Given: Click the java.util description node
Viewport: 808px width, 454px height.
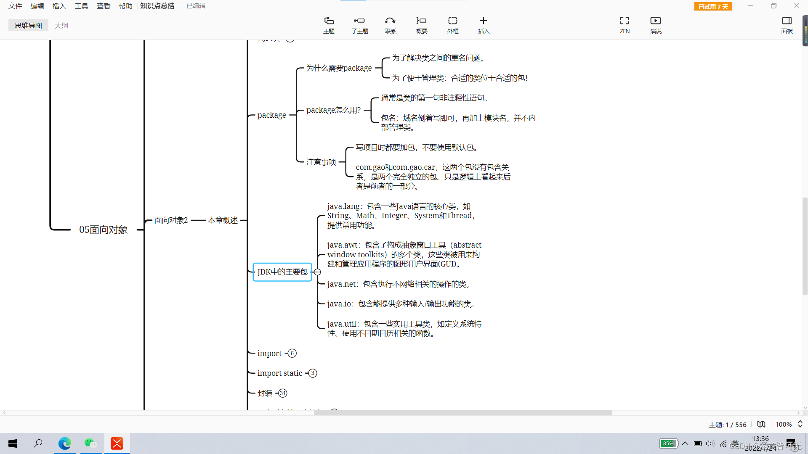Looking at the screenshot, I should point(404,328).
